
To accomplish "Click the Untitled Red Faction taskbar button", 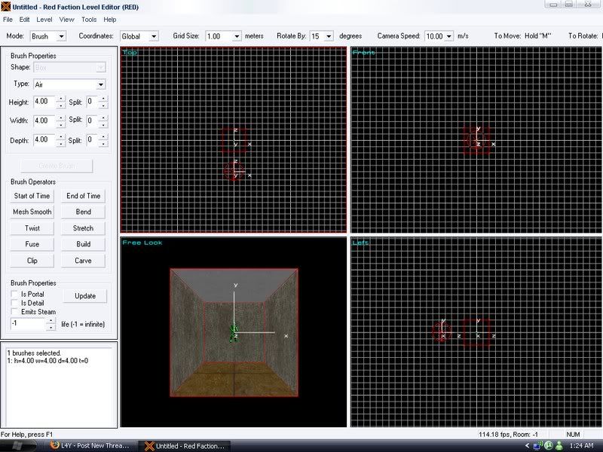I will coord(185,446).
